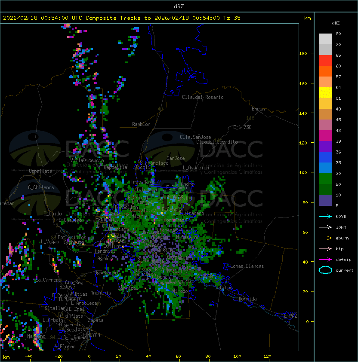This screenshot has height=362, width=358.
Task: Pick the purple 36-39 dBZ swatch
Action: coord(325,146)
